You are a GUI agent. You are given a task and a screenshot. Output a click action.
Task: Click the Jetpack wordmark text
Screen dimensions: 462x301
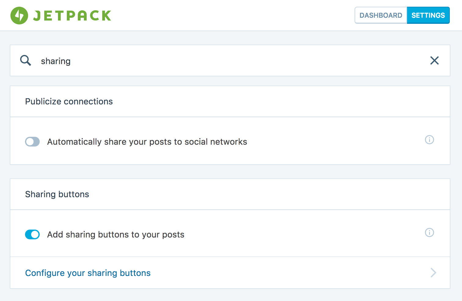pos(72,16)
